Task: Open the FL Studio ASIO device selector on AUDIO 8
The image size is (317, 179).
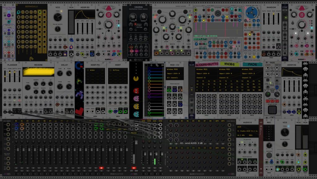Action: [247, 131]
